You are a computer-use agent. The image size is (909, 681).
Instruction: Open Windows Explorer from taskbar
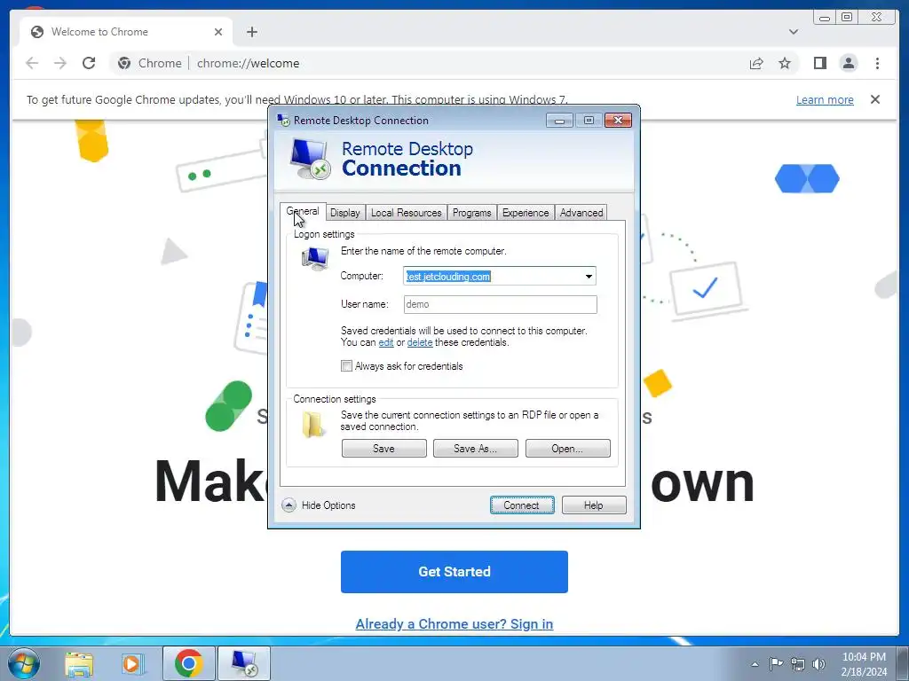pyautogui.click(x=79, y=663)
